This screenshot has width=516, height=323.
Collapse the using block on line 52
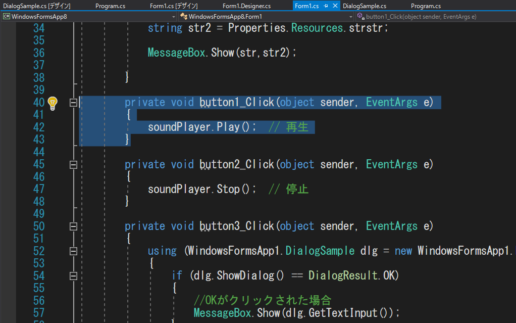(x=73, y=251)
